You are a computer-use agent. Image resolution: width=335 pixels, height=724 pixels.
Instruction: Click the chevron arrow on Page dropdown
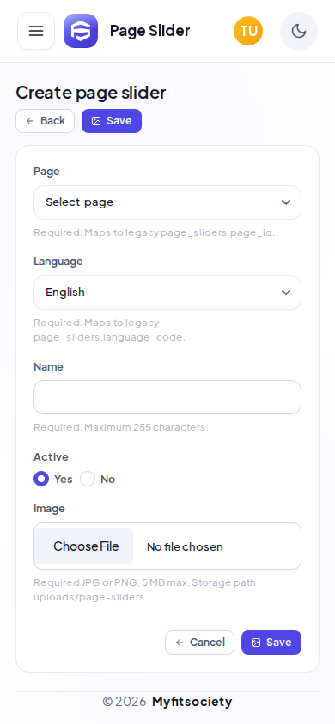(286, 202)
